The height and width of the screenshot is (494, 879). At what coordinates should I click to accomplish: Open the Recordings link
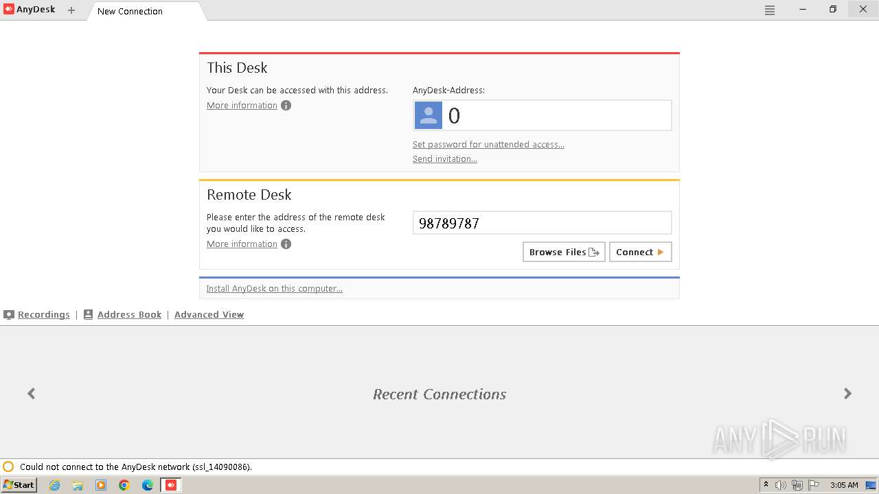point(44,315)
